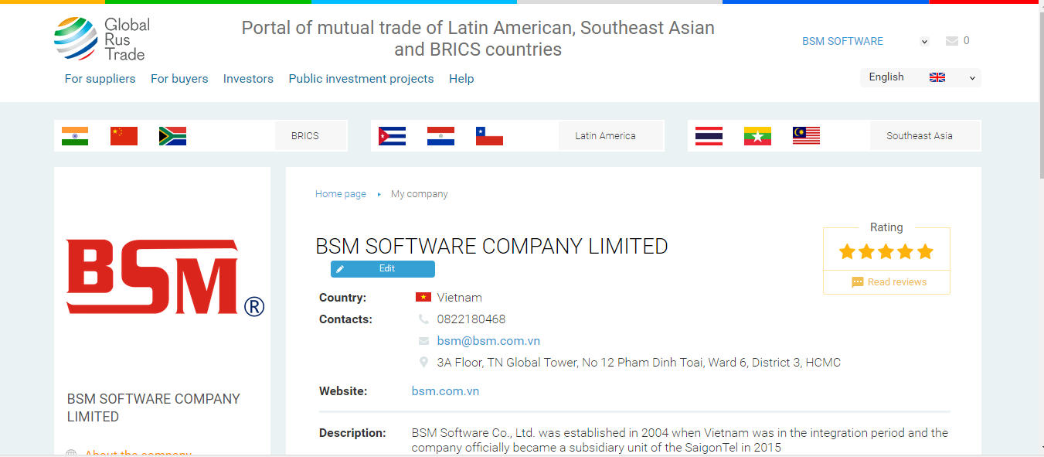Click the location pin icon by the address
The width and height of the screenshot is (1044, 457).
pos(423,362)
